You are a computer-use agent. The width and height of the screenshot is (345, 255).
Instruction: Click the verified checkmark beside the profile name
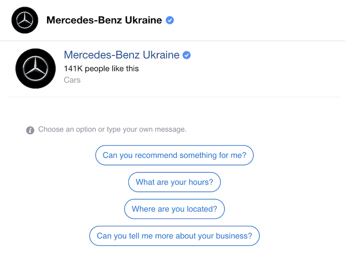186,55
